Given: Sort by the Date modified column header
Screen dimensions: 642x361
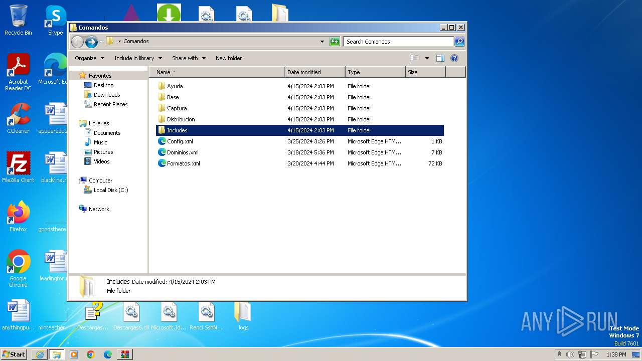Looking at the screenshot, I should (315, 72).
